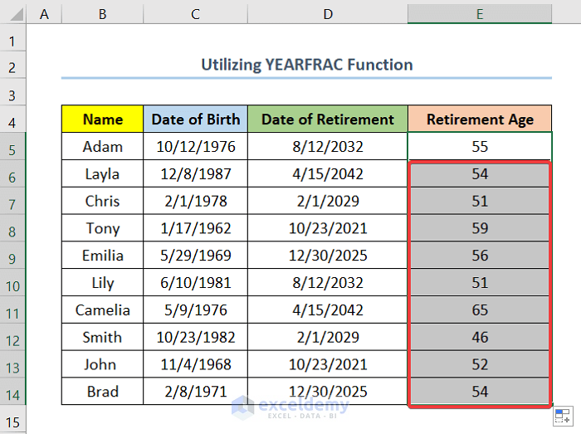Screen dimensions: 581x434
Task: Select row 5 header
Action: point(13,147)
